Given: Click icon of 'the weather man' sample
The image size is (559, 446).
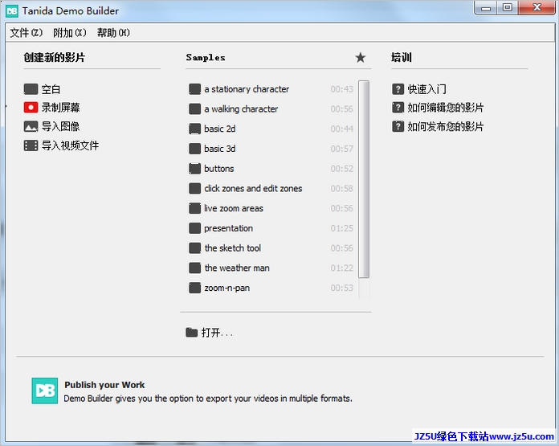Looking at the screenshot, I should pyautogui.click(x=194, y=268).
